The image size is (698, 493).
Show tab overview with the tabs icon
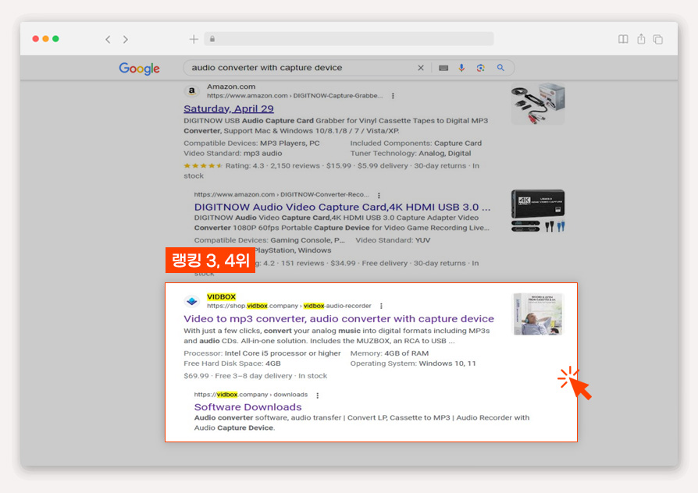(x=658, y=39)
